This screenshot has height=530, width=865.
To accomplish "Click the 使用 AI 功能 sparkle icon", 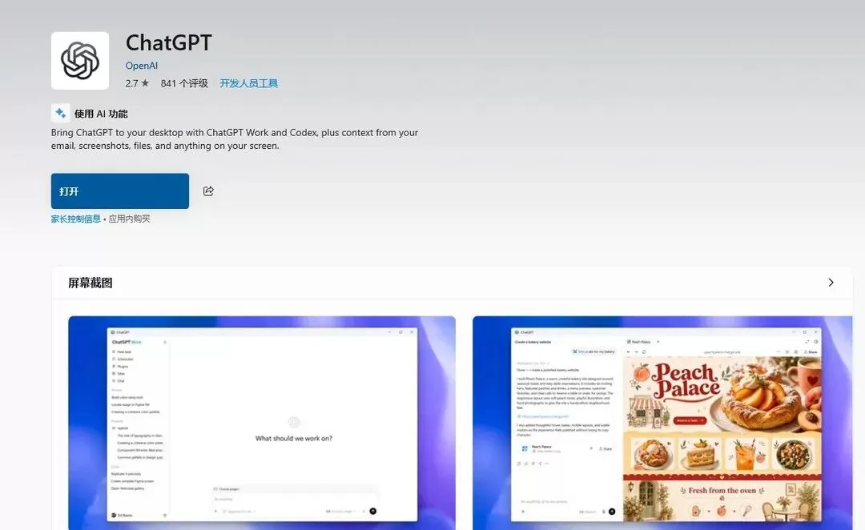I will pyautogui.click(x=61, y=113).
